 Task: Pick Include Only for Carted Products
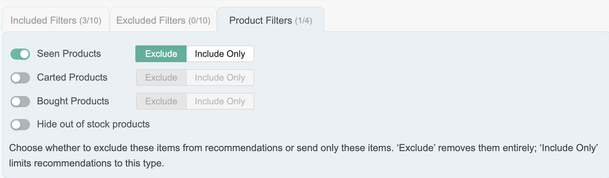pos(220,77)
